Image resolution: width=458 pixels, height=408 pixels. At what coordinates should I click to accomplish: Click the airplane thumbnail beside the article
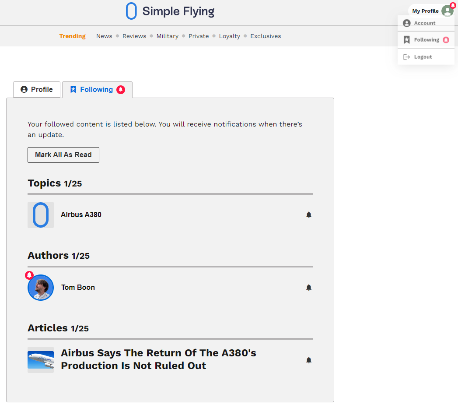(40, 360)
